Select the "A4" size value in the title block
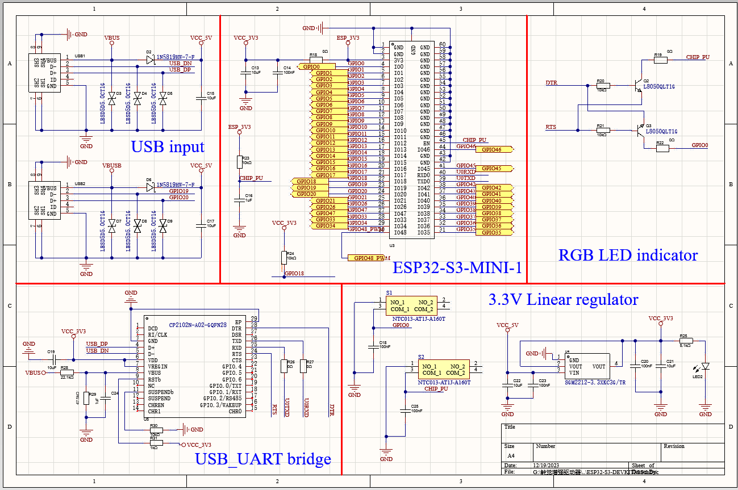738x490 pixels. (511, 455)
